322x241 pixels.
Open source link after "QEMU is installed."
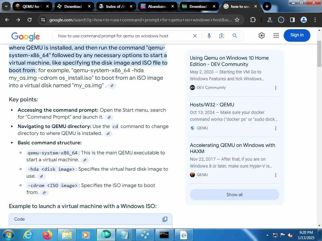point(108,134)
